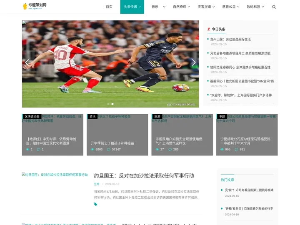Open the 非居民用户如何安全规范使用燃气 card

tap(182, 135)
